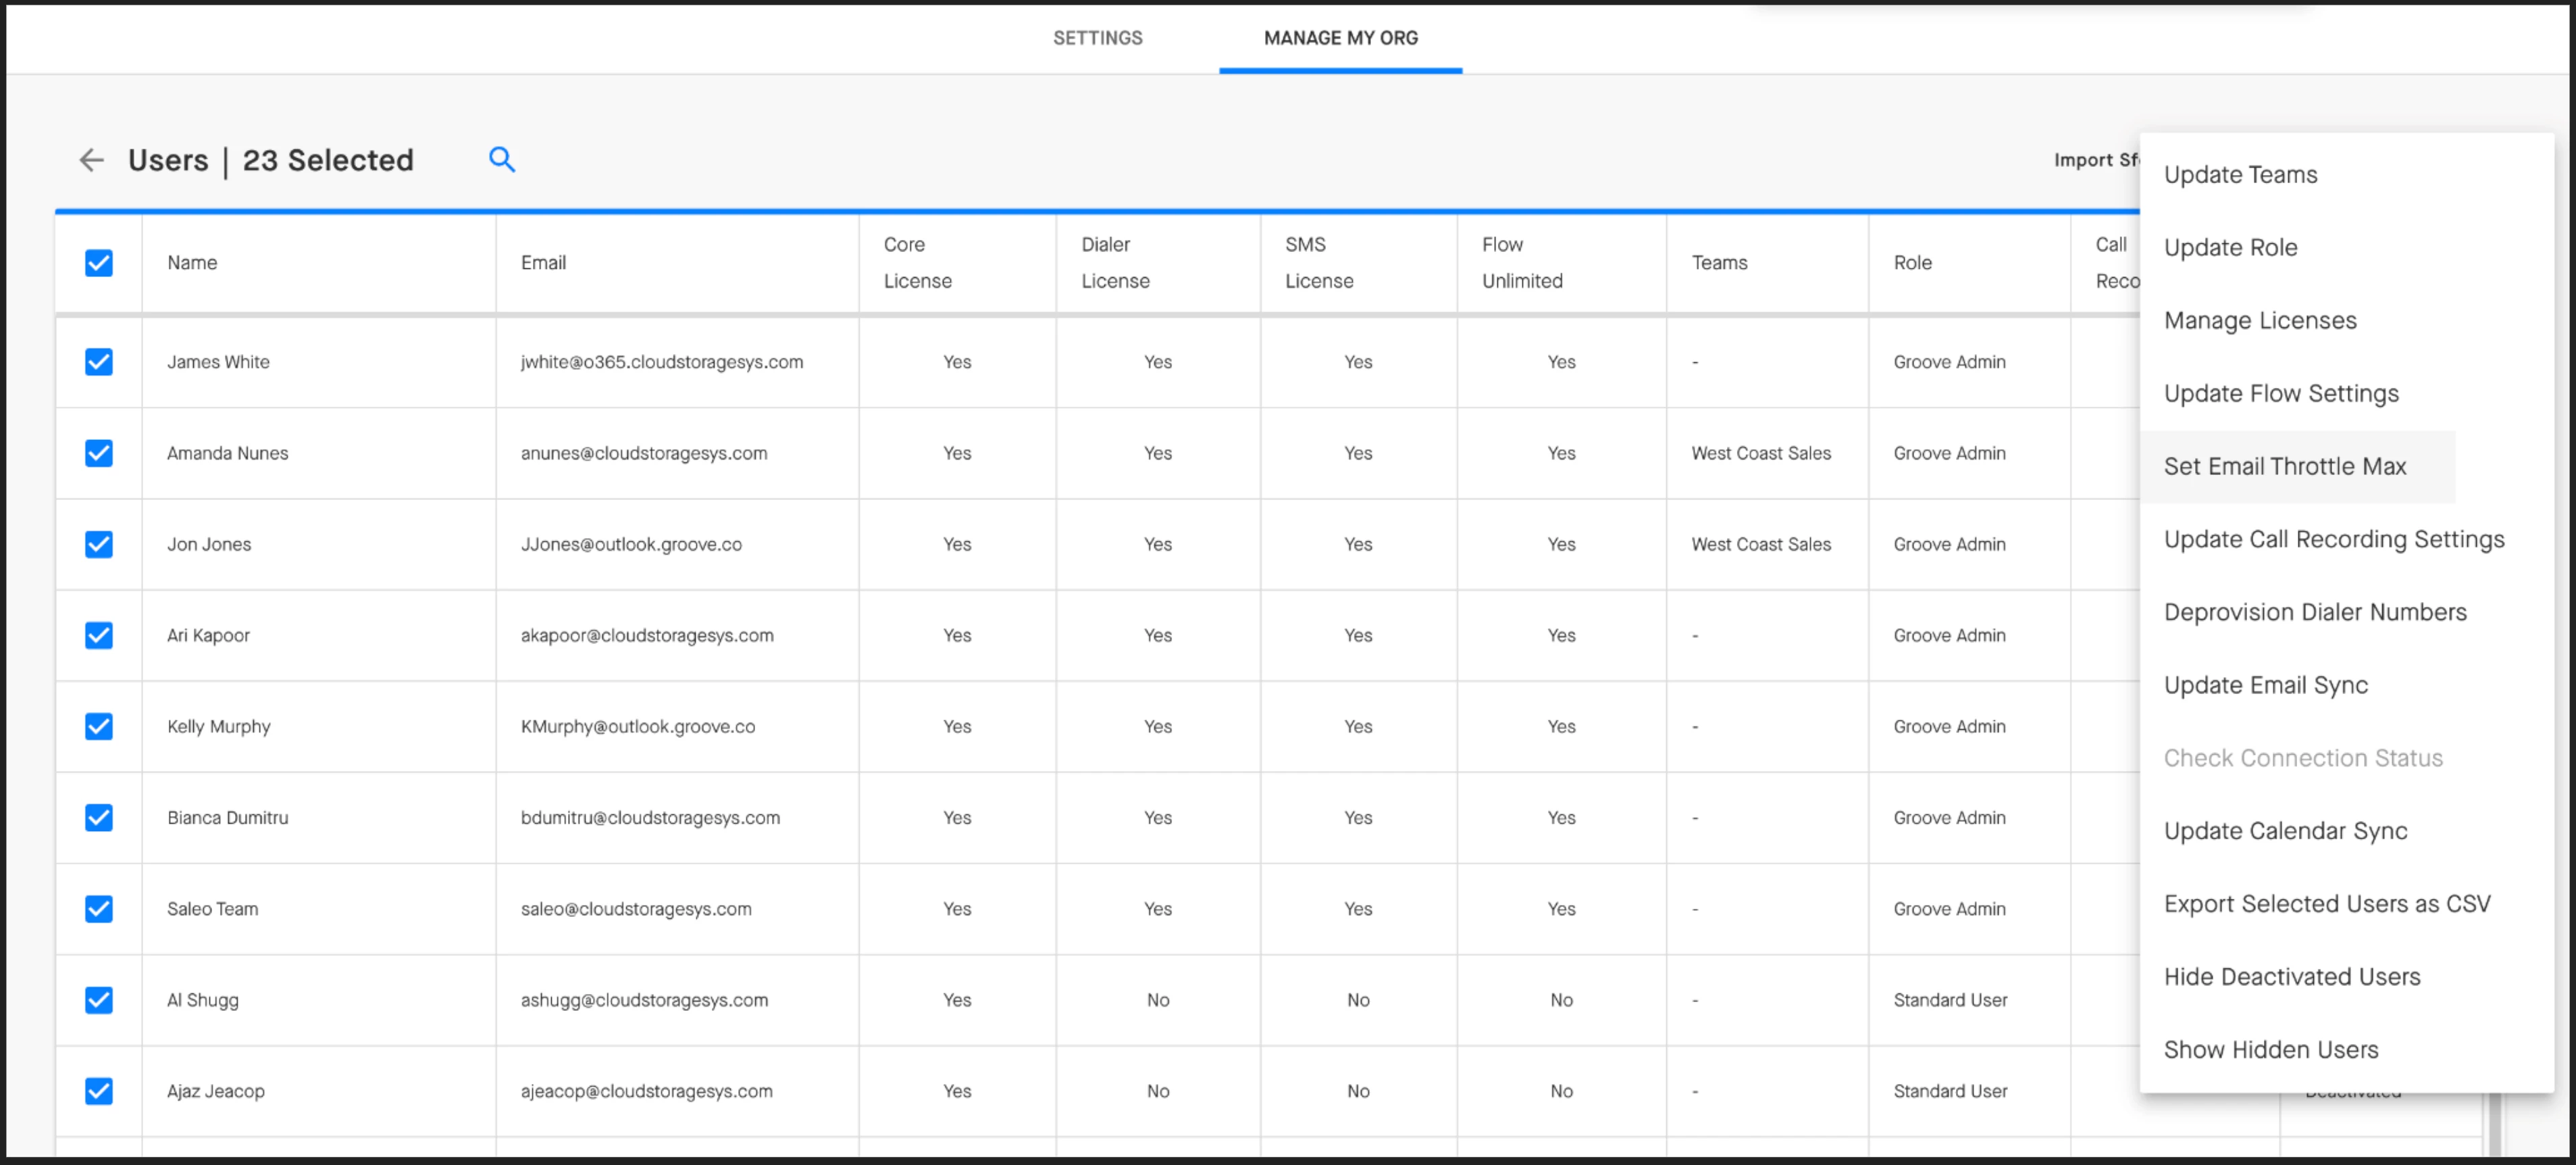Image resolution: width=2576 pixels, height=1165 pixels.
Task: Open the user search magnifier icon
Action: (501, 160)
